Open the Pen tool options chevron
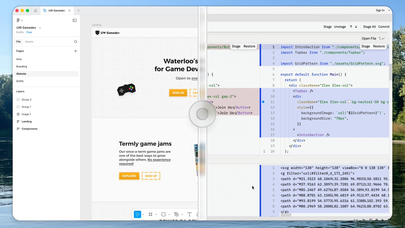This screenshot has height=228, width=405. pyautogui.click(x=182, y=214)
